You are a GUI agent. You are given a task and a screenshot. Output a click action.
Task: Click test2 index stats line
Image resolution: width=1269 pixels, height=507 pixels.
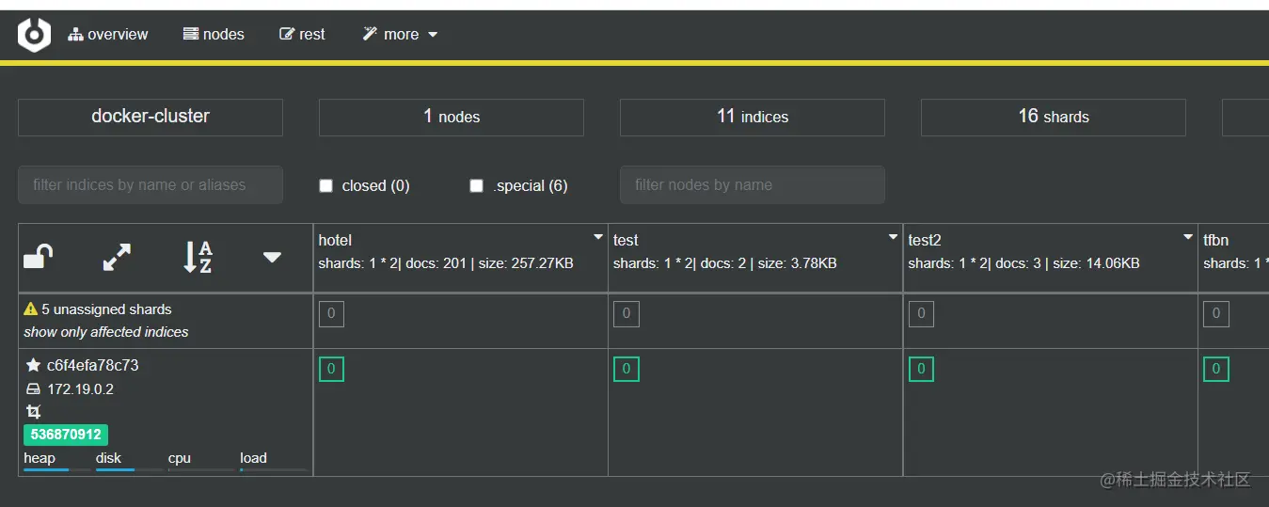tap(1024, 263)
